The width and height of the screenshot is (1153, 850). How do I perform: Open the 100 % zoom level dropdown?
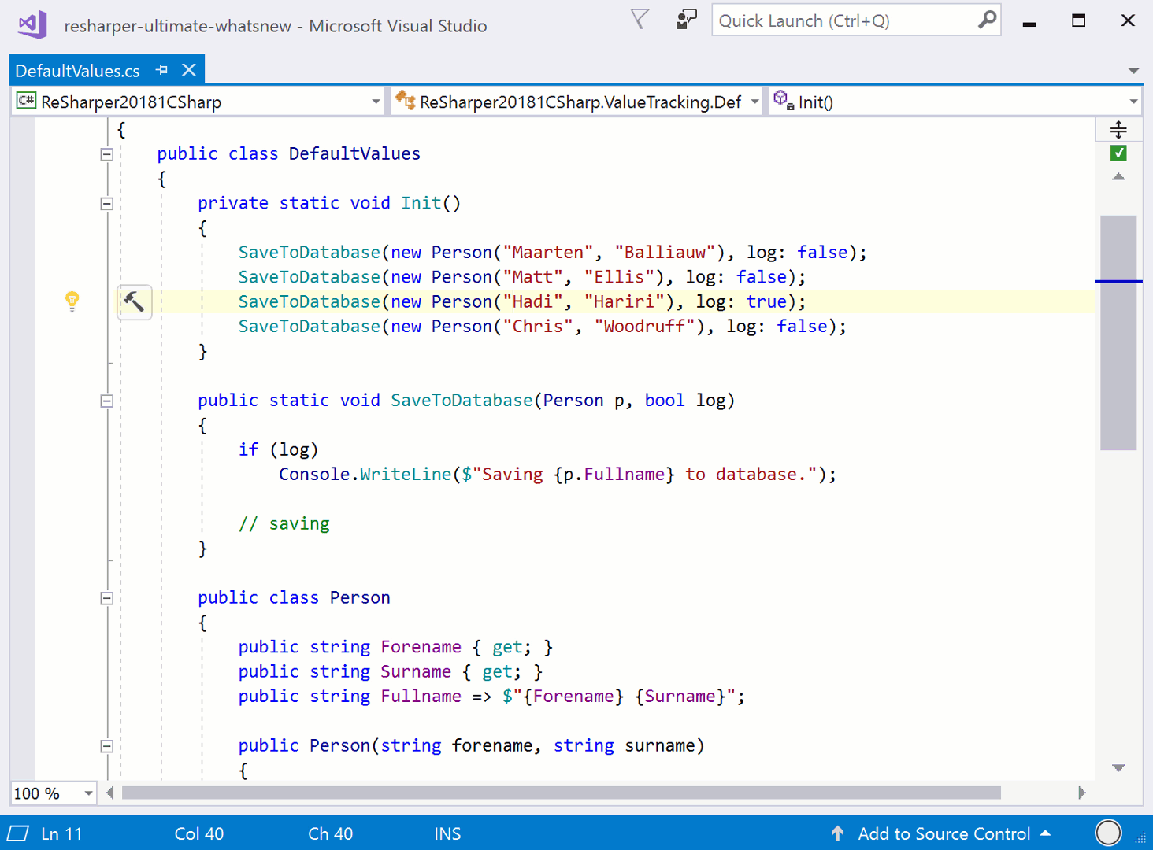tap(88, 793)
